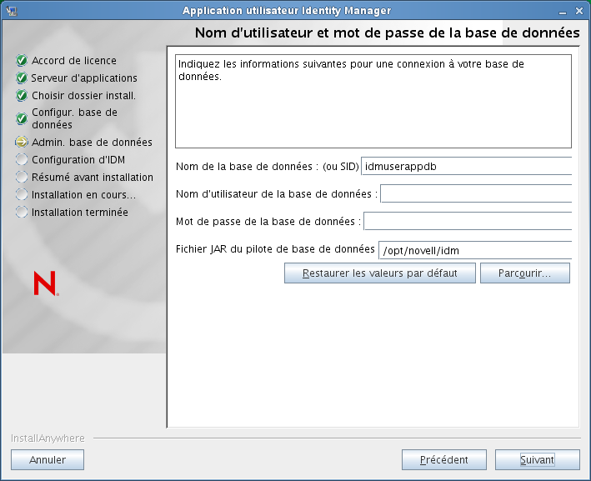Click the green checkmark beside Configur. base de données
This screenshot has width=591, height=481.
[22, 118]
